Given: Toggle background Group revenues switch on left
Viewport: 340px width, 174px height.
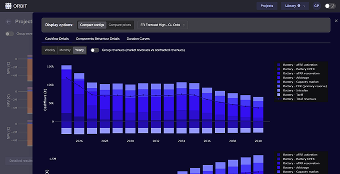Looking at the screenshot, I should pos(10,34).
